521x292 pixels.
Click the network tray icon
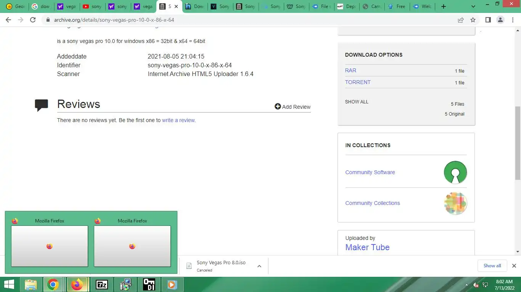pos(486,285)
